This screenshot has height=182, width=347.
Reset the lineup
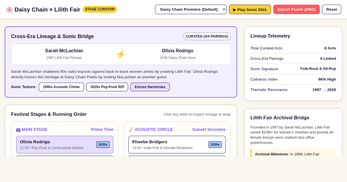coord(332,9)
